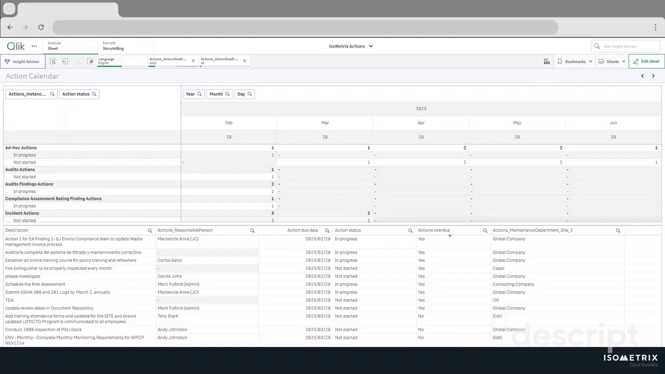Click Schedule the Risk Assessment description

35,284
